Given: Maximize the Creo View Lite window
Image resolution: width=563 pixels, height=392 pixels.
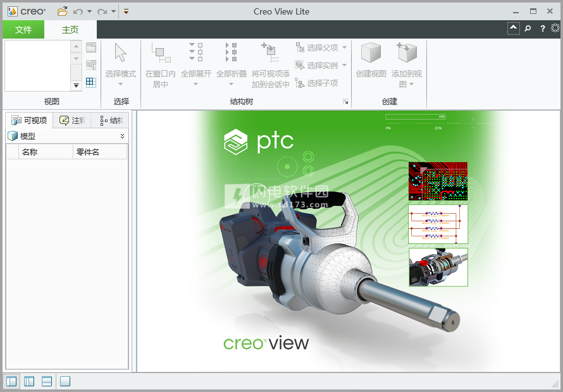Looking at the screenshot, I should (x=533, y=11).
